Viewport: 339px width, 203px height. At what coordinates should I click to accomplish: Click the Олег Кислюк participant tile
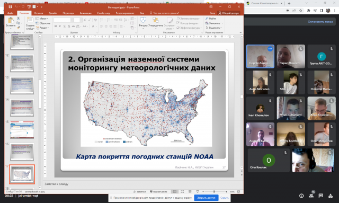tap(269, 161)
